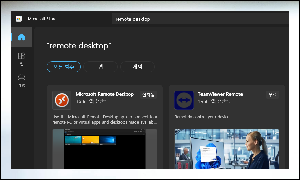
Task: Click the Microsoft Store logo icon
Action: [x=18, y=19]
